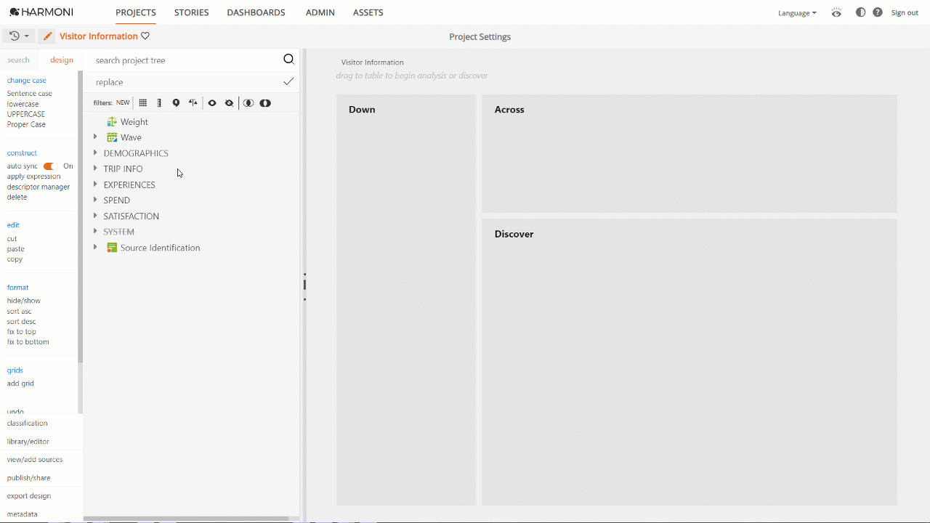This screenshot has height=523, width=930.
Task: Click hide/show under format
Action: click(x=24, y=301)
